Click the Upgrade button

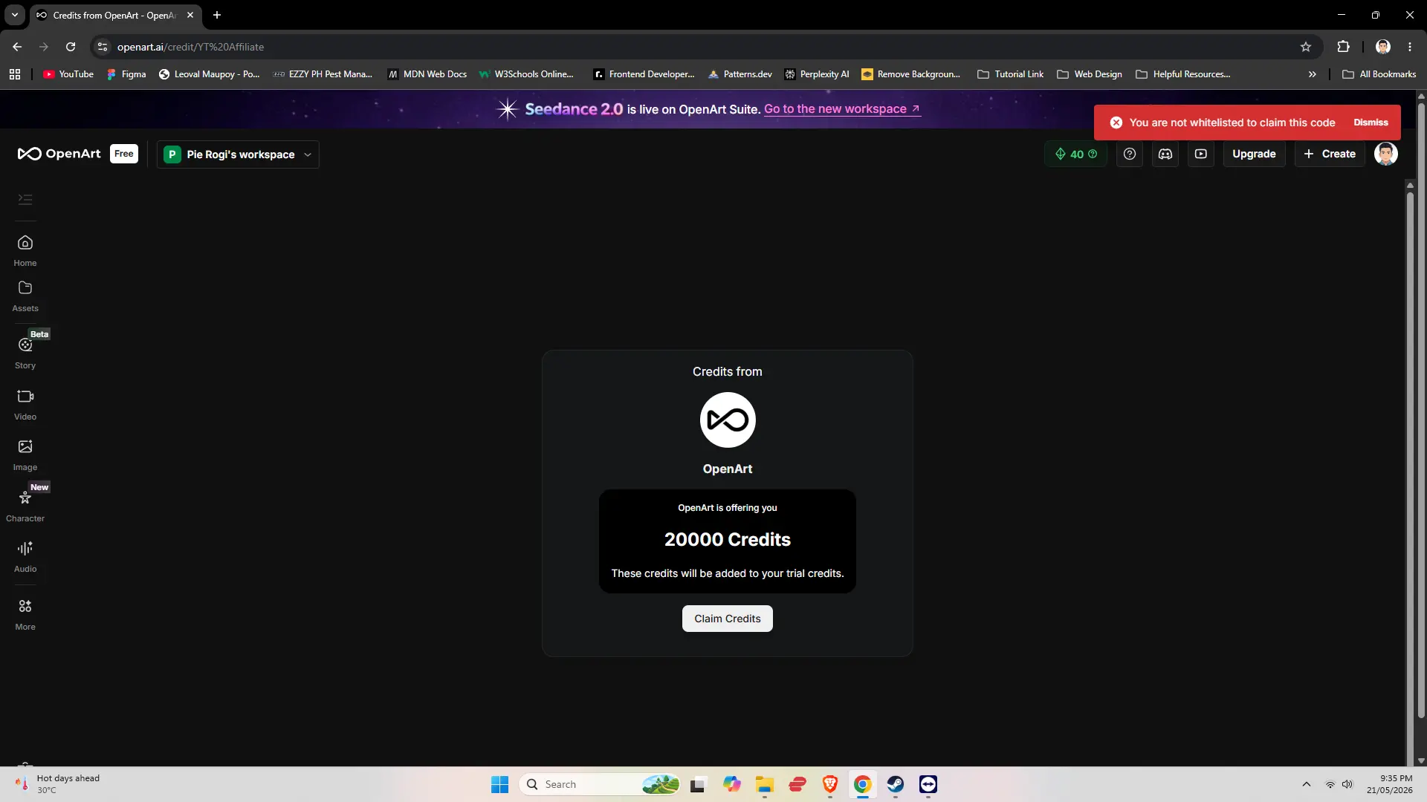(x=1254, y=154)
